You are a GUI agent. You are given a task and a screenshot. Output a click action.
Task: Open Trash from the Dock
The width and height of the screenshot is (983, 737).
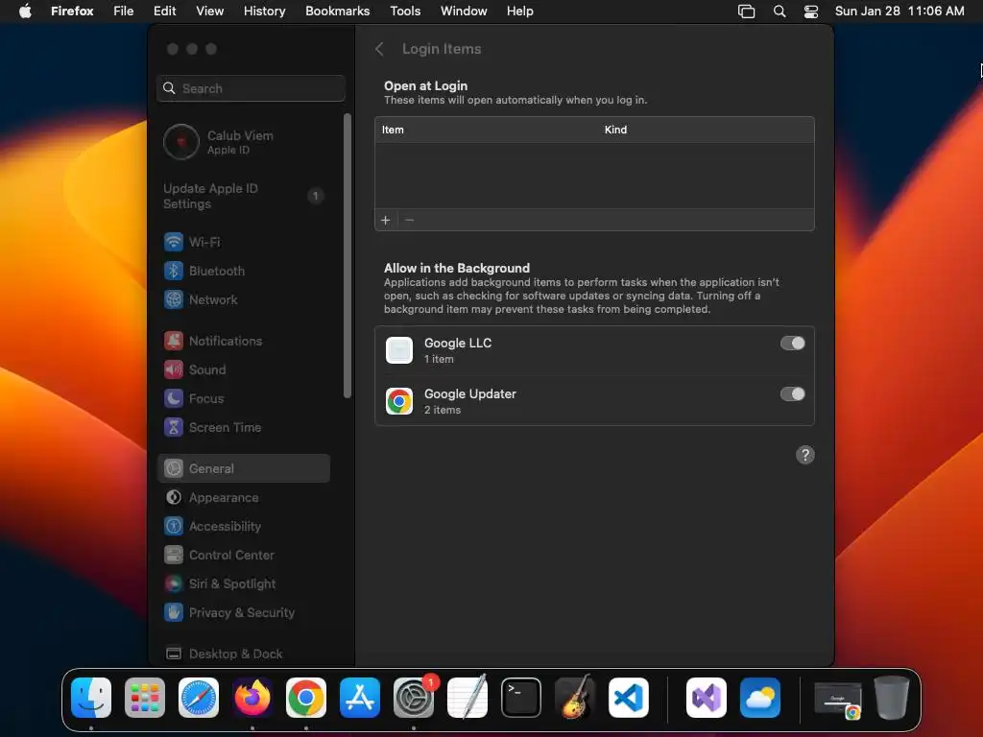pos(892,698)
